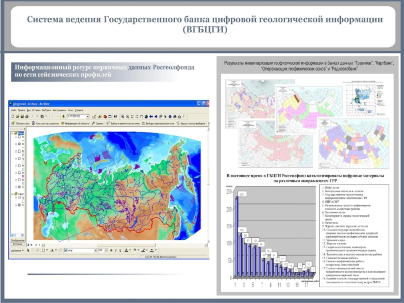
Task: Open the Editor toolbar icon next to scale box
Action: point(94,117)
